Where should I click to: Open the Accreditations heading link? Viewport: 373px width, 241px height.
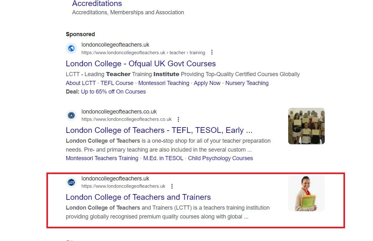(97, 3)
